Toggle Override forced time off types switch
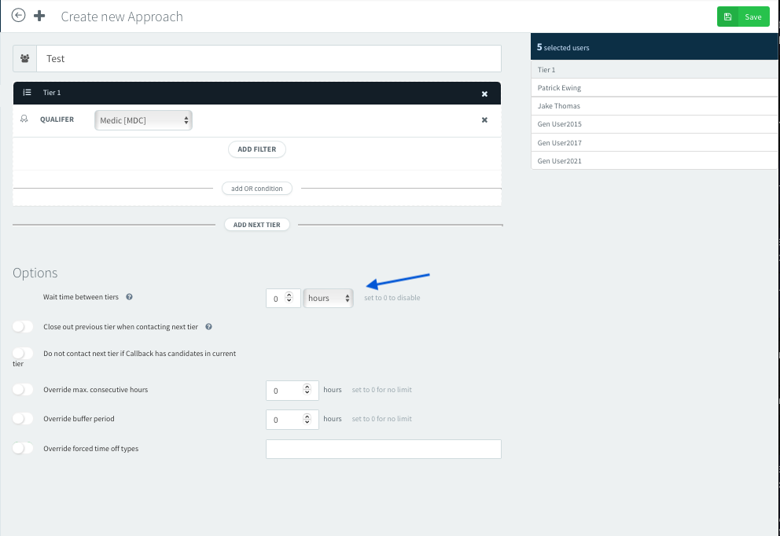 coord(23,448)
